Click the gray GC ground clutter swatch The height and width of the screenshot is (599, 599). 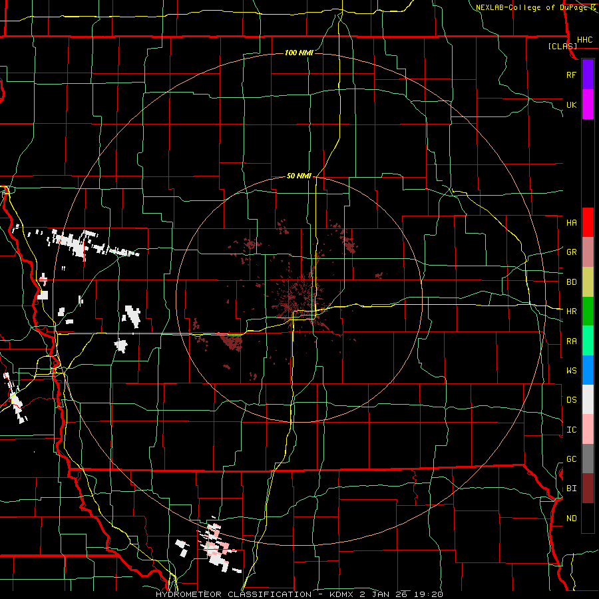[588, 459]
